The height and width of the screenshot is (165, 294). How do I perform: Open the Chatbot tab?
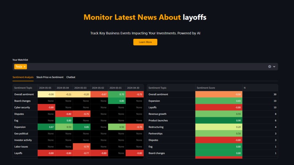pyautogui.click(x=71, y=77)
